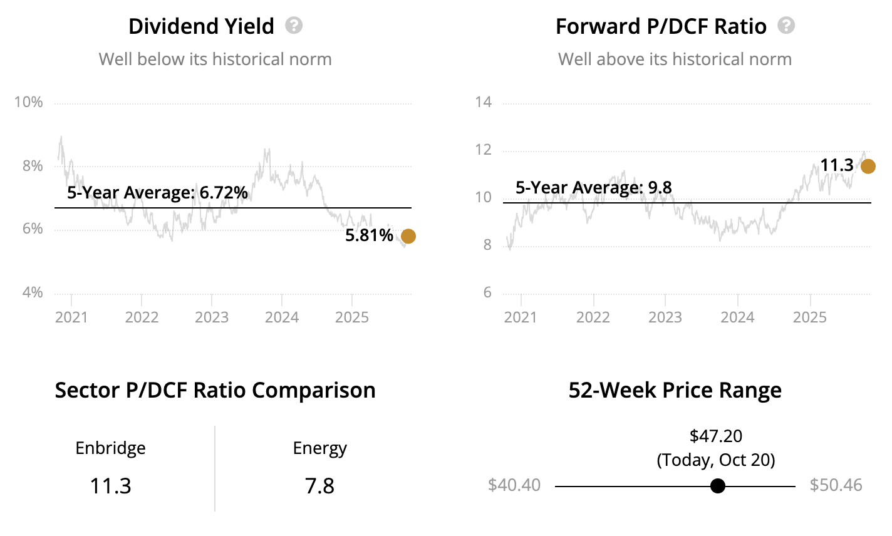Select the Enbridge column label
Screen dimensions: 892x536
click(110, 448)
